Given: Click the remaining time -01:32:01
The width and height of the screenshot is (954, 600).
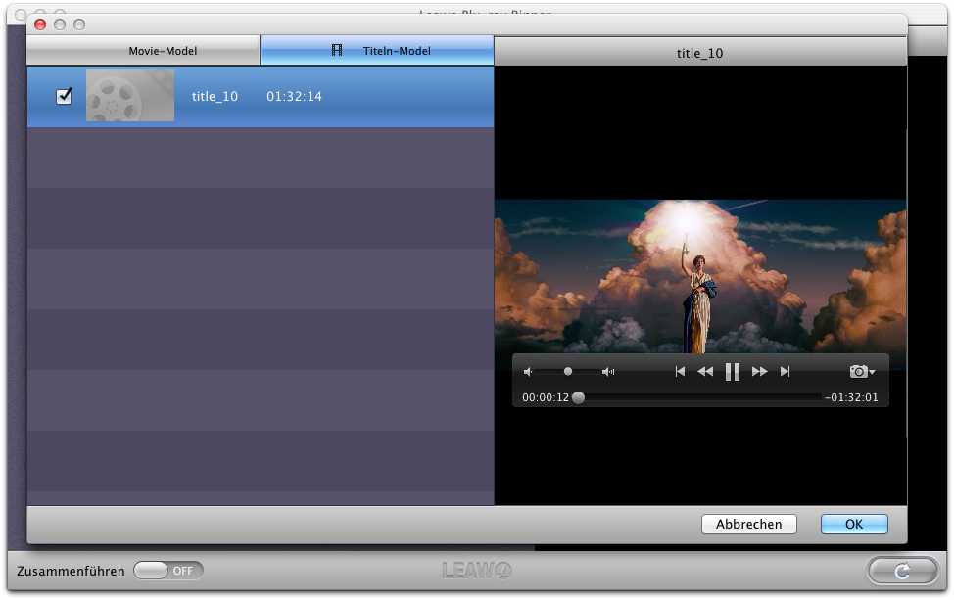Looking at the screenshot, I should [x=851, y=397].
